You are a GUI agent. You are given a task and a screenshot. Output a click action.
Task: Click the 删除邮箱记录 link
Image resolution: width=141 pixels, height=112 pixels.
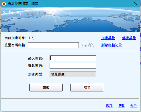point(111,45)
